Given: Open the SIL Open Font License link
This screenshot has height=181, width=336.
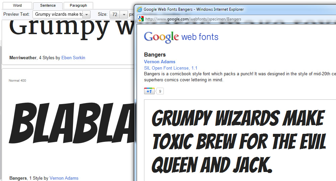Looking at the screenshot, I should 171,68.
